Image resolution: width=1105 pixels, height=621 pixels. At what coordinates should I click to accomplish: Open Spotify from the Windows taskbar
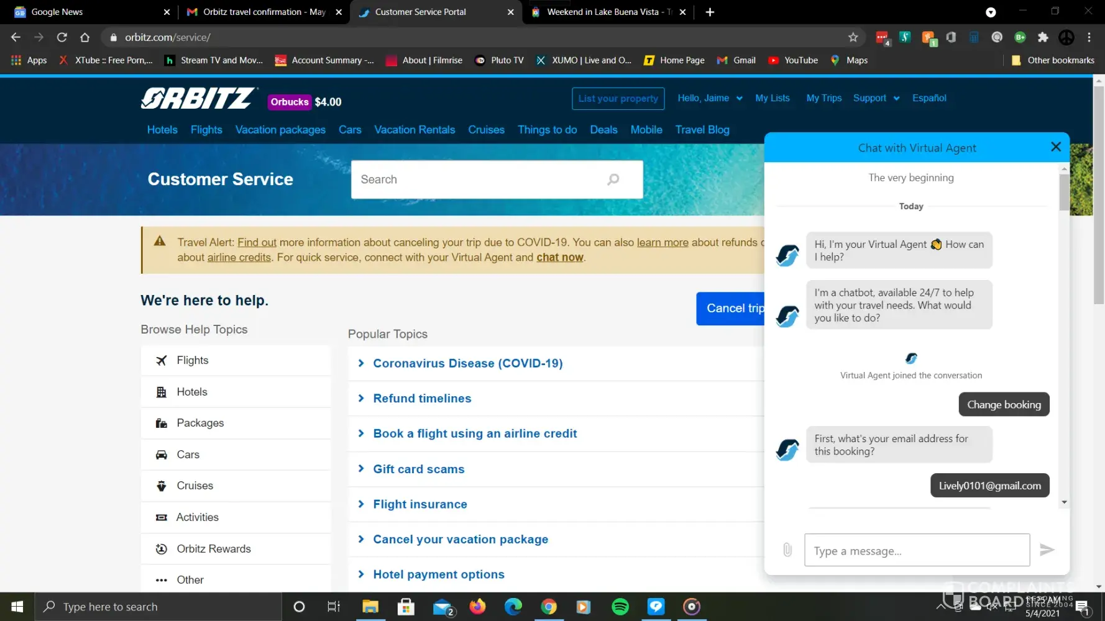[x=620, y=607]
